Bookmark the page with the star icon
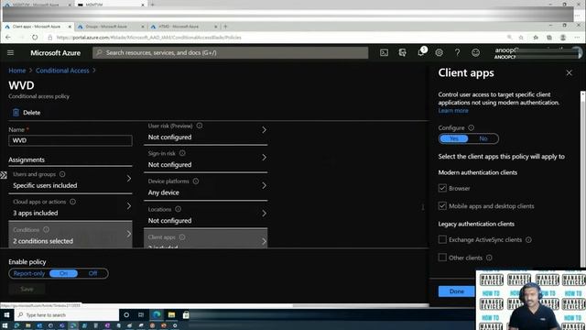 [521, 38]
